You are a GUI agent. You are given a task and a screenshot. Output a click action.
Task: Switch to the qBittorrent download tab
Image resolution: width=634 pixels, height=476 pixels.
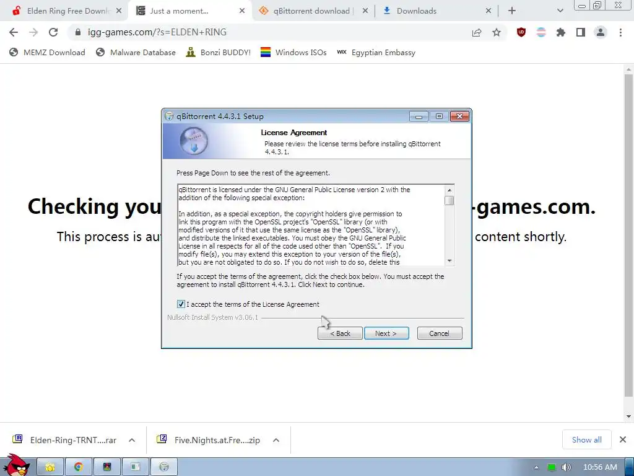311,11
